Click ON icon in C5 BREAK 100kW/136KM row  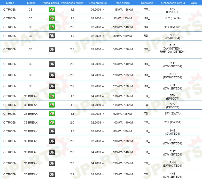tap(52, 141)
